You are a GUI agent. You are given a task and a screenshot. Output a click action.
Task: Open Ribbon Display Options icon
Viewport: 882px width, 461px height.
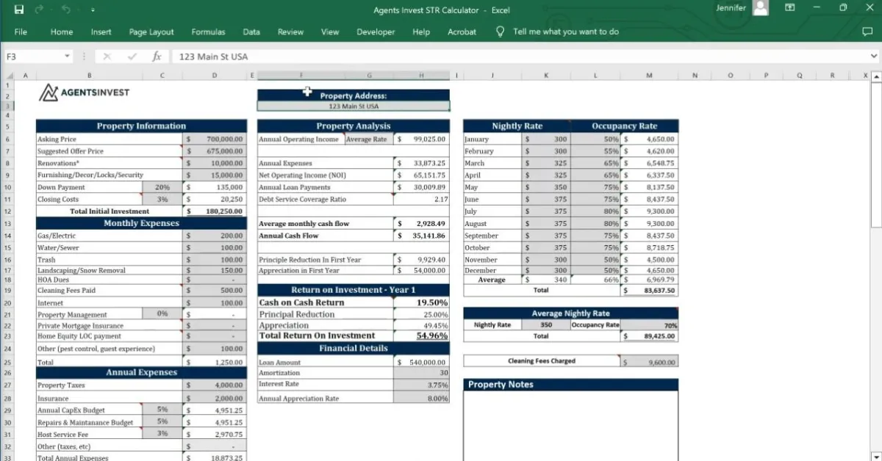790,8
